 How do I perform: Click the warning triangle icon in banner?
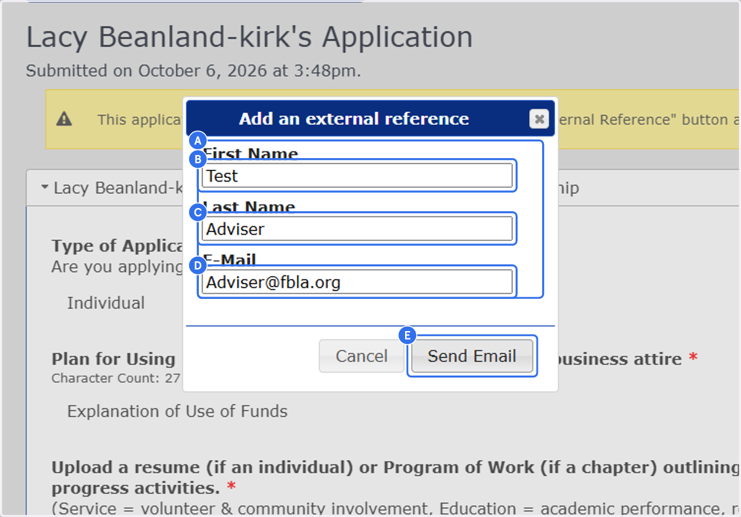point(64,119)
